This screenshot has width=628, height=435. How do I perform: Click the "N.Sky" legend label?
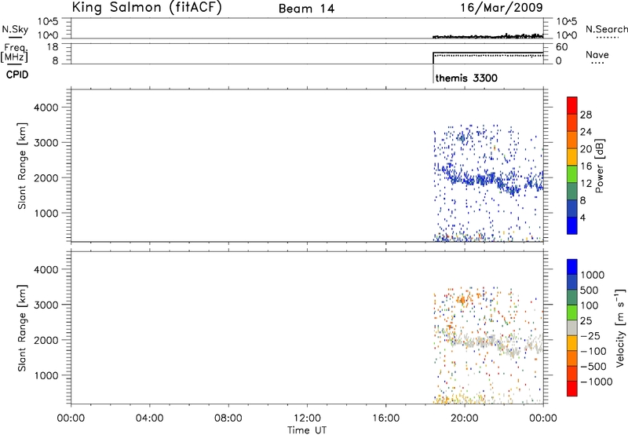[15, 29]
